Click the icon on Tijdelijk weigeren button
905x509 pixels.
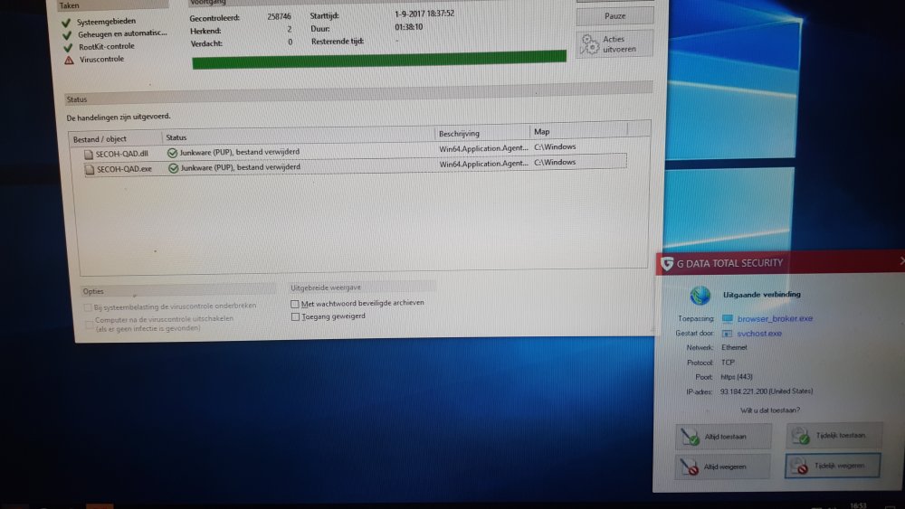coord(799,467)
